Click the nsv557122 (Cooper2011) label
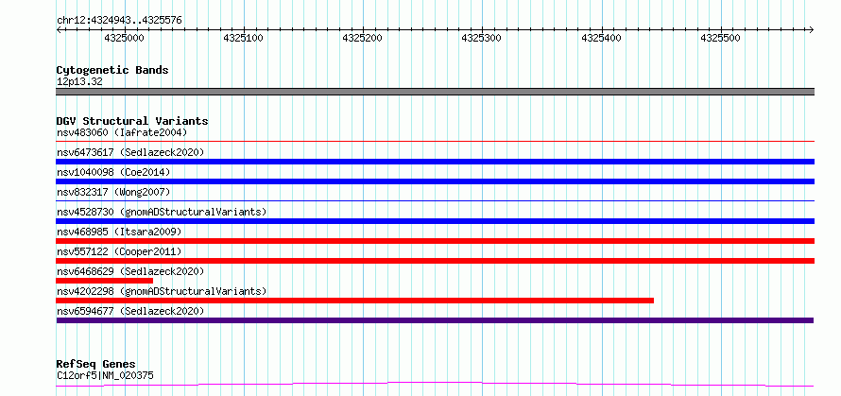Screen dimensions: 841x396 coord(119,251)
